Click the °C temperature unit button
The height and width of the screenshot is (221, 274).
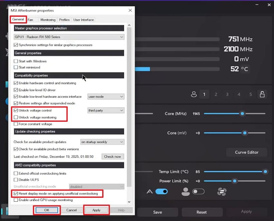pyautogui.click(x=244, y=69)
